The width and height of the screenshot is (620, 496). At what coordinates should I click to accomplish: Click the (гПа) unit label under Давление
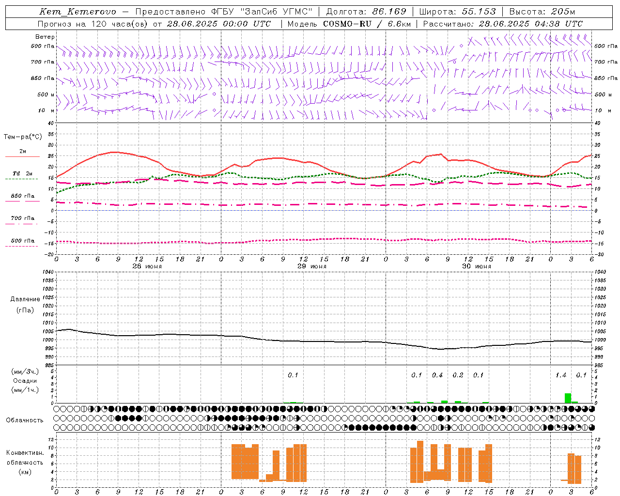click(25, 310)
